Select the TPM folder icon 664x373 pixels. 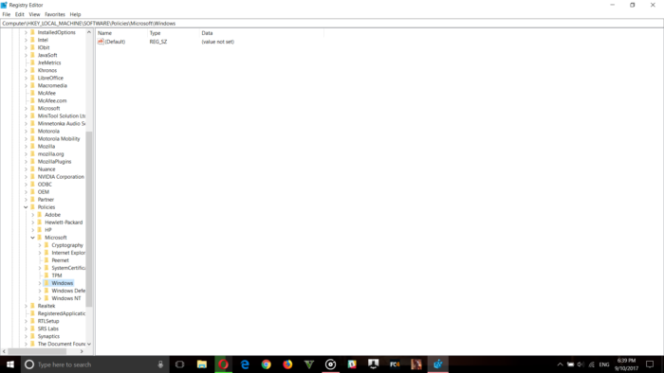coord(46,275)
